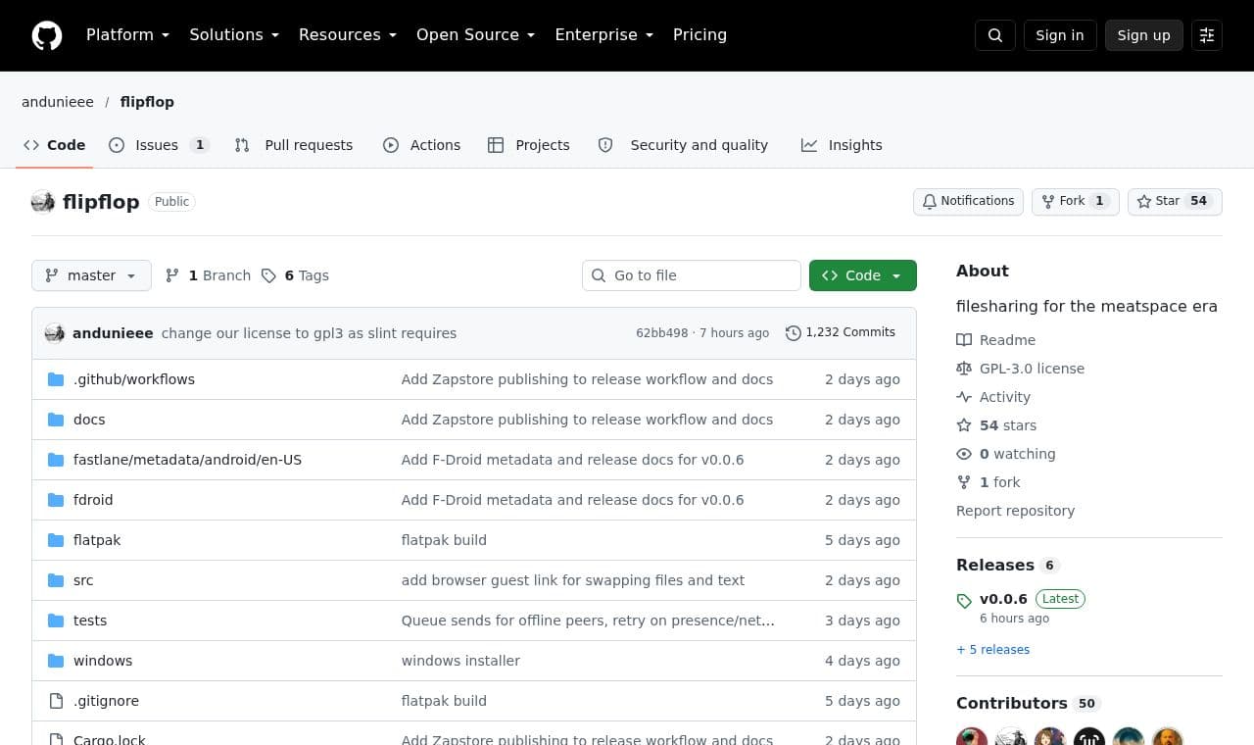The height and width of the screenshot is (745, 1254).
Task: Click the v0.0.6 release tag icon
Action: coord(964,601)
